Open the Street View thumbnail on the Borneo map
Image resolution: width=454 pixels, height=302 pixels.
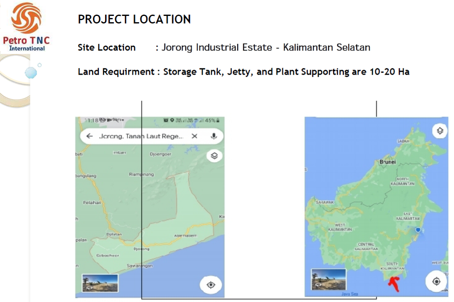(328, 279)
